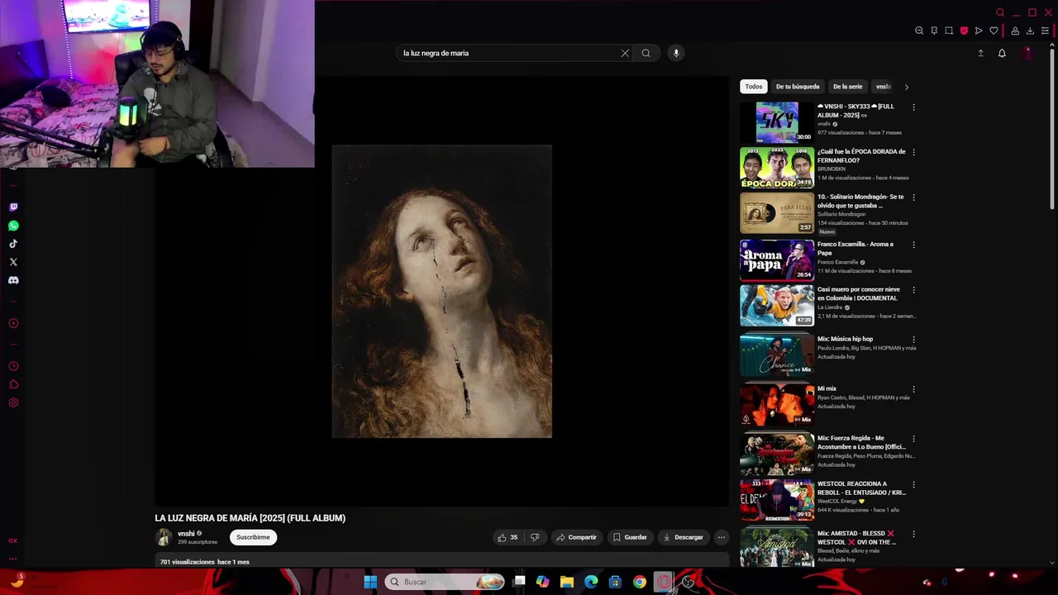
Task: Open the sidebar three-dots menu
Action: point(13,559)
